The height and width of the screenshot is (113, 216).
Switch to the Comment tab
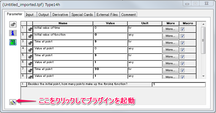(128, 15)
